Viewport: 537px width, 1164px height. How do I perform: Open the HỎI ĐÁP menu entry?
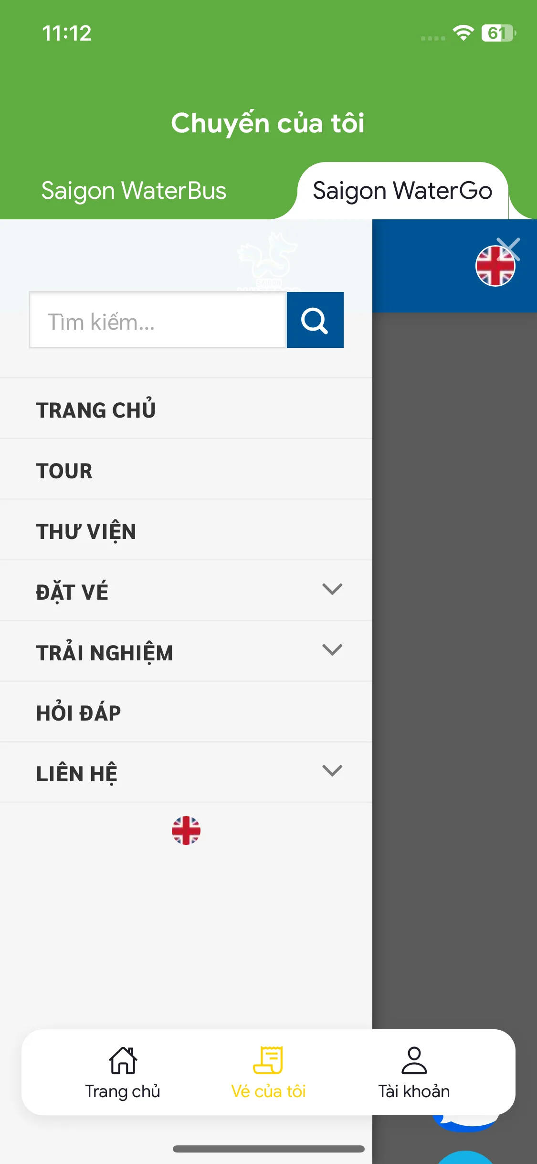tap(186, 712)
